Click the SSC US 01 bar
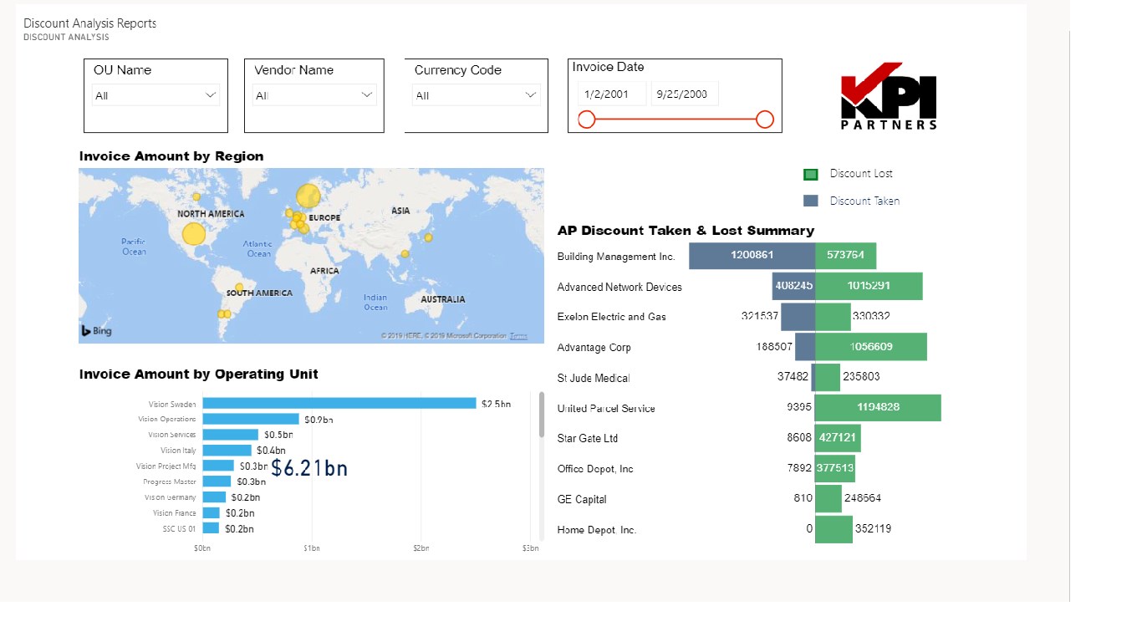This screenshot has height=642, width=1142. [x=211, y=528]
